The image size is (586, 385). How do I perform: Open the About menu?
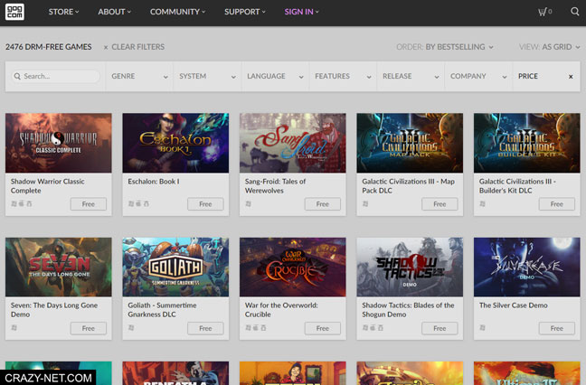click(x=114, y=12)
